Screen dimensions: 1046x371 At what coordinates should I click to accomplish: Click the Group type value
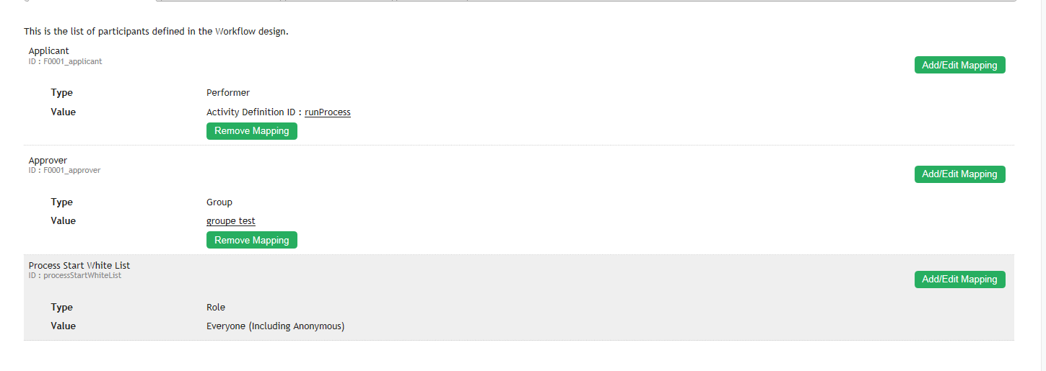(219, 202)
